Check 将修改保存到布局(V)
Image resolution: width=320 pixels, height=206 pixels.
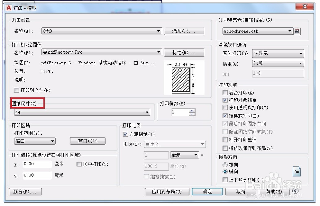(x=225, y=148)
